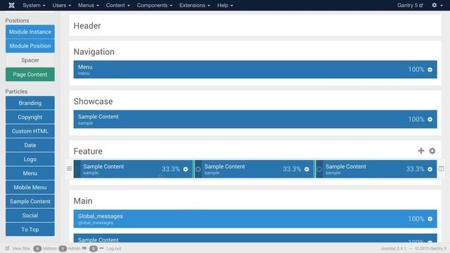
Task: Click the Joomla logo icon
Action: [11, 5]
